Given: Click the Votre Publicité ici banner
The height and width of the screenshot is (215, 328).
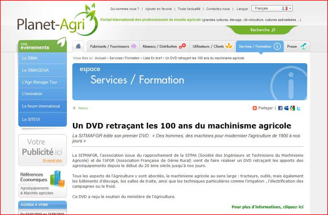Looking at the screenshot, I should [43, 150].
